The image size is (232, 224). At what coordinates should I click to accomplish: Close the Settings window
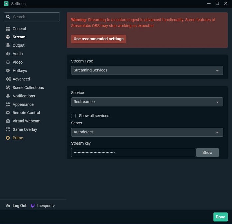[x=226, y=3]
